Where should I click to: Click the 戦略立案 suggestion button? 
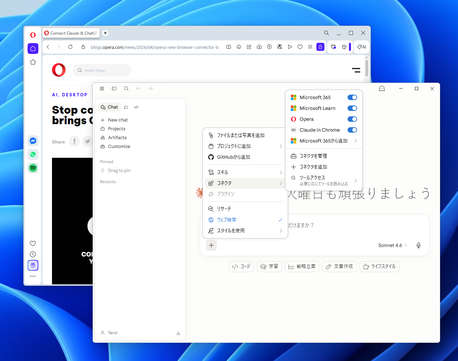pos(302,267)
